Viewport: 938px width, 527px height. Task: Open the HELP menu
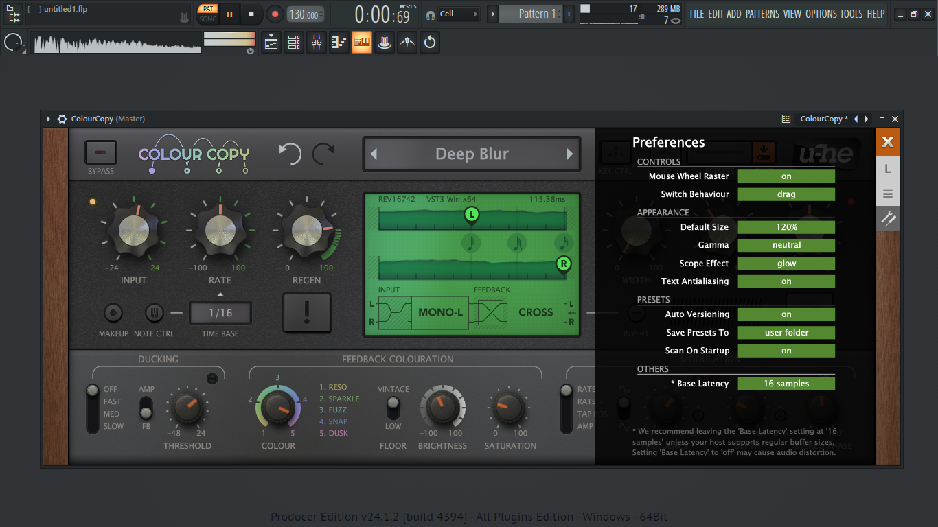click(876, 14)
